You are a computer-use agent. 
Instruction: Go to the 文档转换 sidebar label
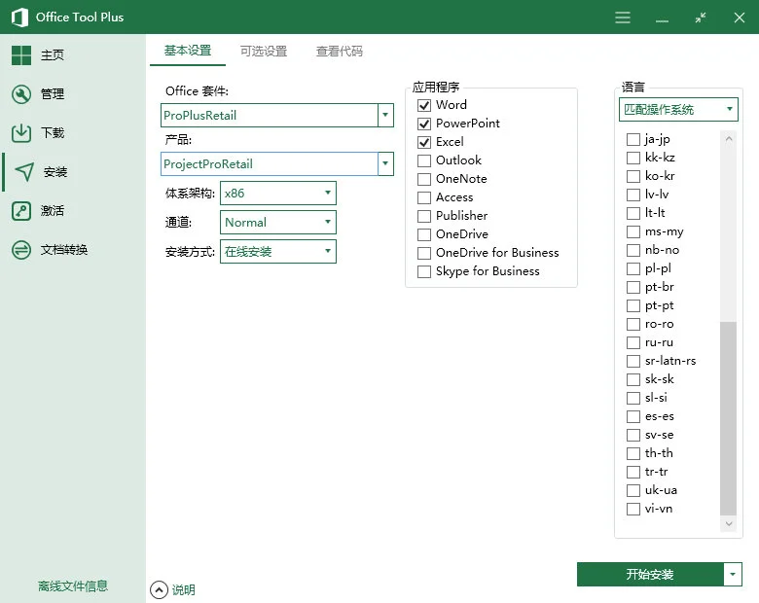[x=64, y=250]
